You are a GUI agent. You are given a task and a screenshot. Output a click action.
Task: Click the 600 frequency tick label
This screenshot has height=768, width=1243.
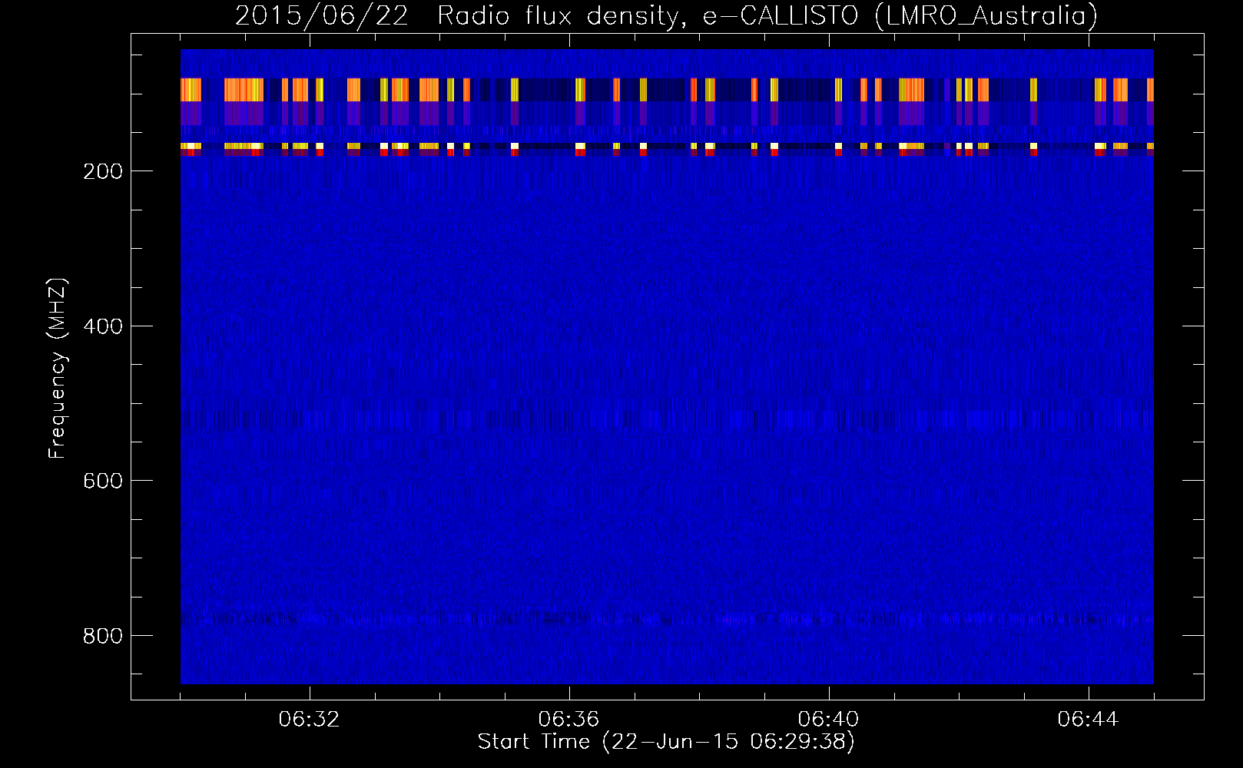coord(102,481)
